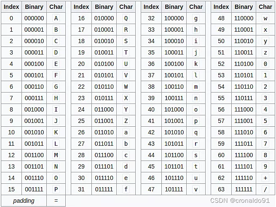Click binary value 110100
Viewport: 276px width, 207px height.
[x=244, y=64]
